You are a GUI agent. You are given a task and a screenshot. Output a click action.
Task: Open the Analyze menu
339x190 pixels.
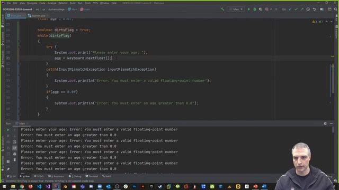tap(52, 3)
